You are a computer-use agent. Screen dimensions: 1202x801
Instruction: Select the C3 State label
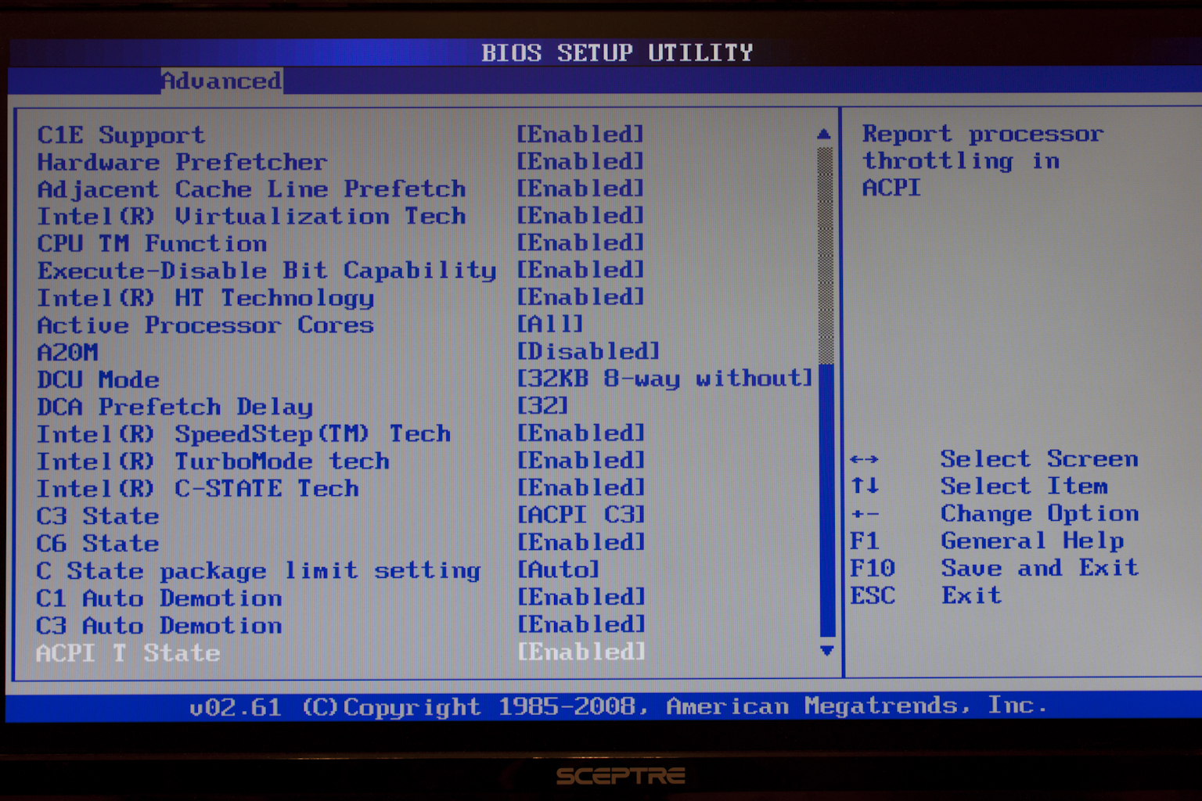coord(98,516)
